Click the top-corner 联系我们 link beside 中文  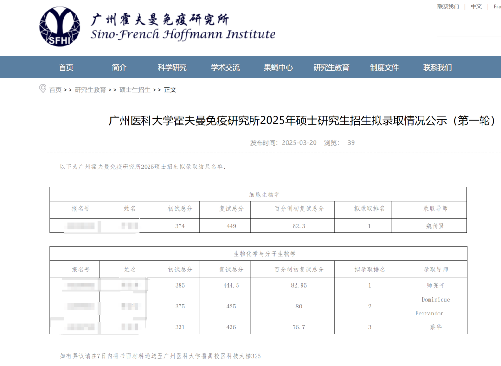pyautogui.click(x=448, y=6)
